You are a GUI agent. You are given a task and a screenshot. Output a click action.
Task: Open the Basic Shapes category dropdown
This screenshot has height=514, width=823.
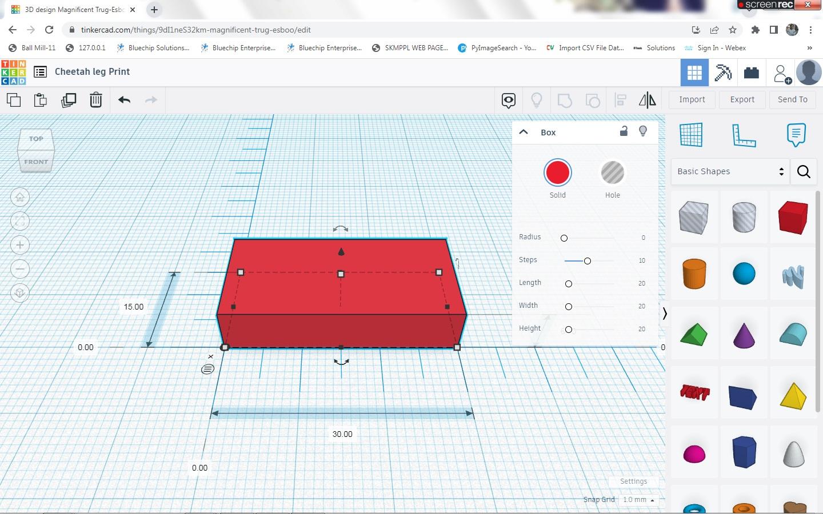pos(730,171)
